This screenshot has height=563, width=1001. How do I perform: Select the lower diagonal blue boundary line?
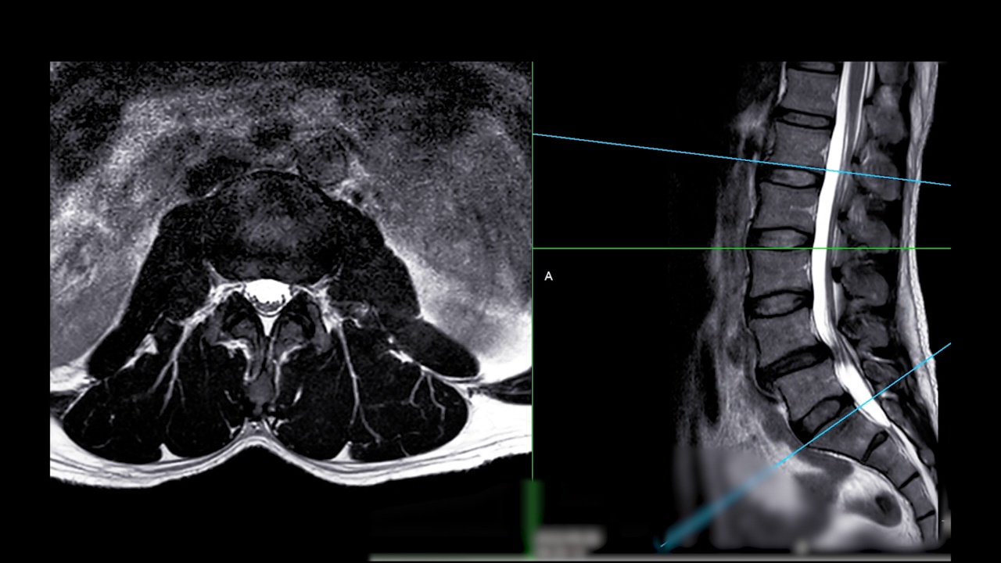805,446
